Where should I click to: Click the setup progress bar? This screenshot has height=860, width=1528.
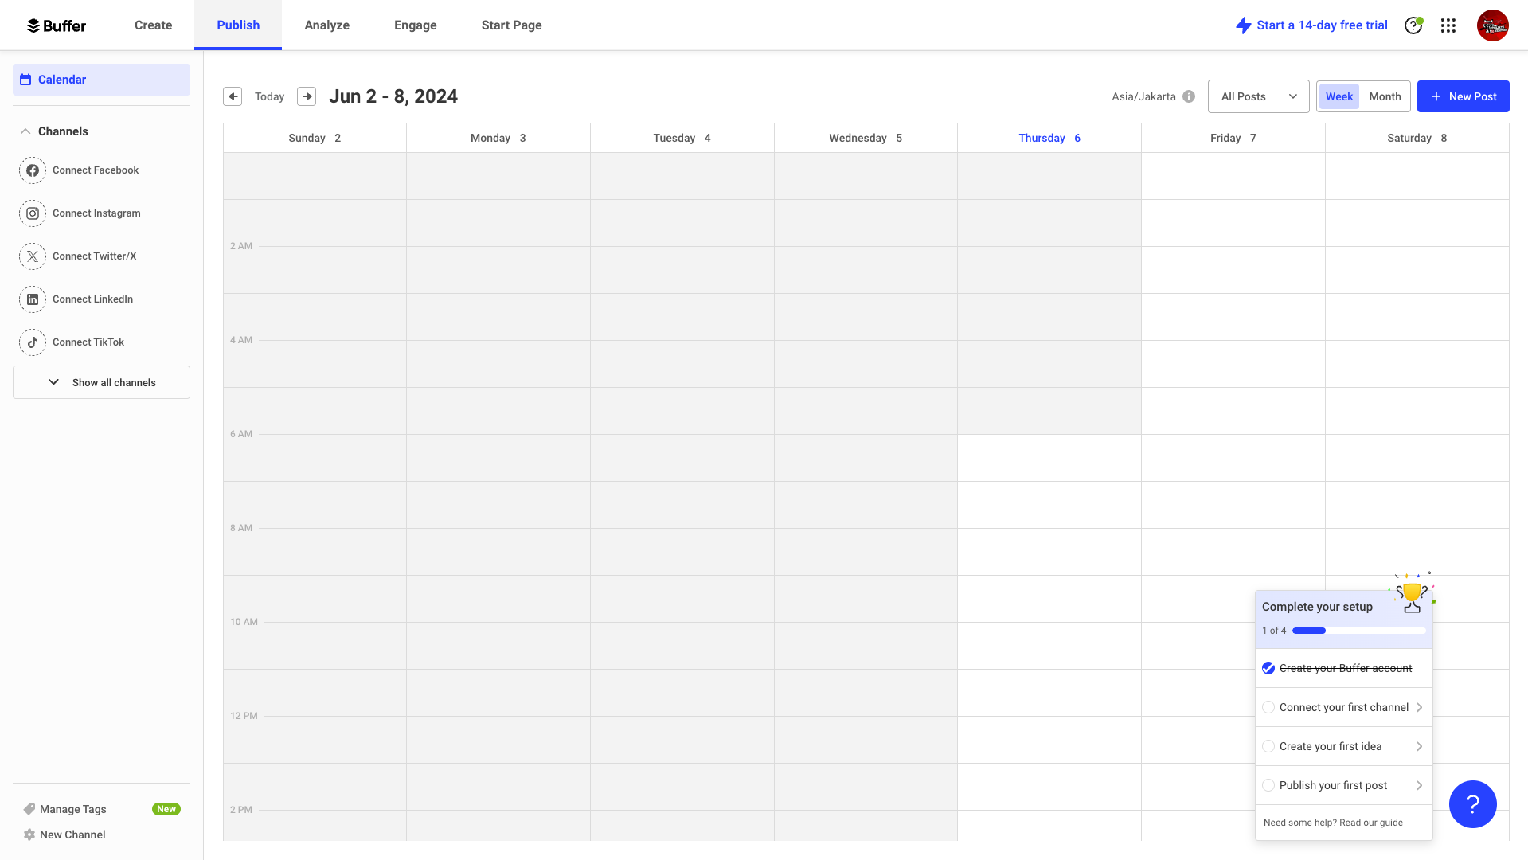pyautogui.click(x=1358, y=630)
